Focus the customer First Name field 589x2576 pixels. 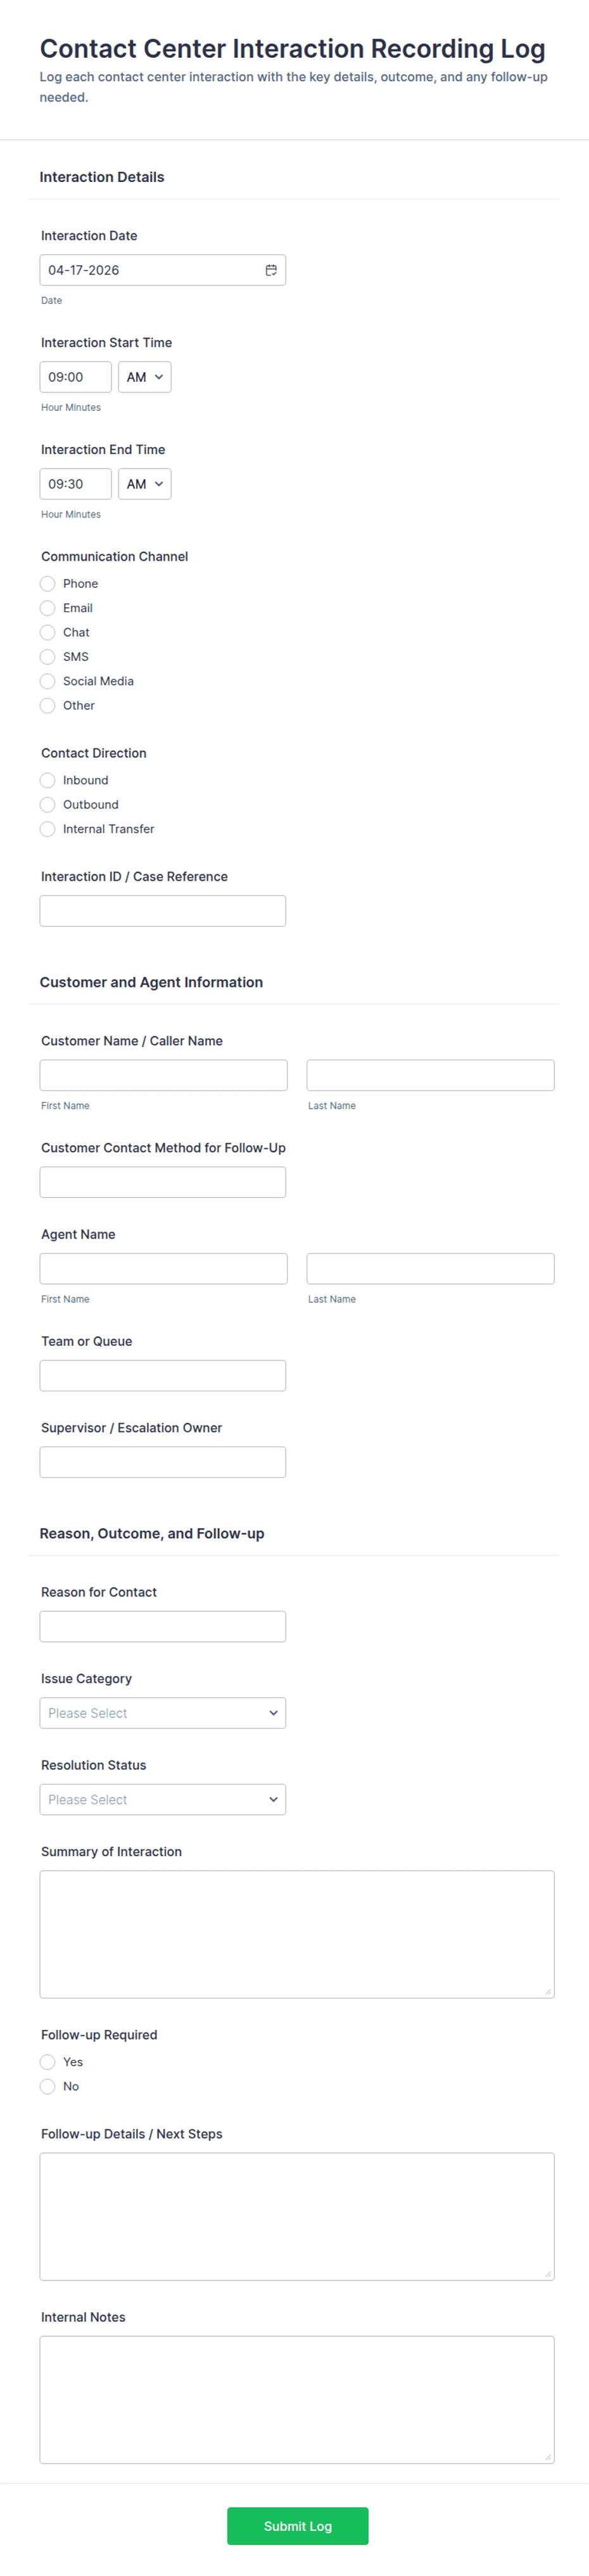164,1076
